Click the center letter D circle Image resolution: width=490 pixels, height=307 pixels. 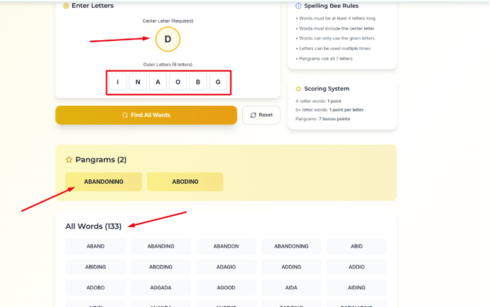[x=168, y=39]
